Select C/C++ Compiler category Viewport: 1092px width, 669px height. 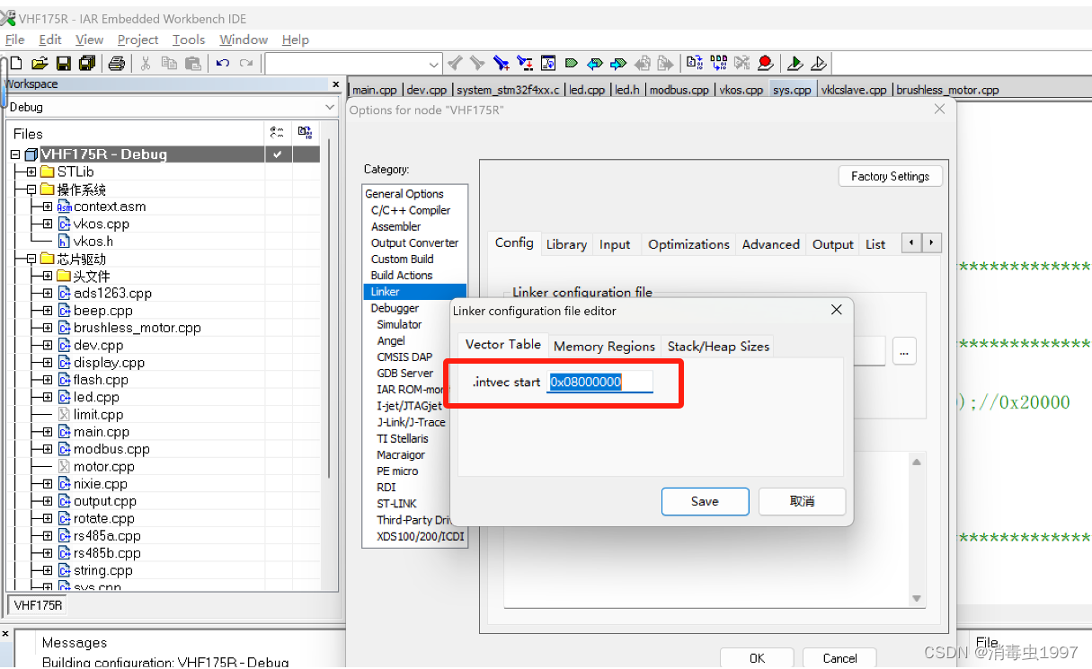point(411,210)
